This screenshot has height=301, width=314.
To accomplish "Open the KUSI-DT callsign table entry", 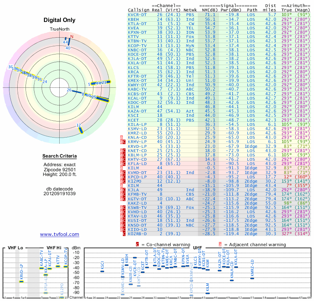I will point(137,221).
